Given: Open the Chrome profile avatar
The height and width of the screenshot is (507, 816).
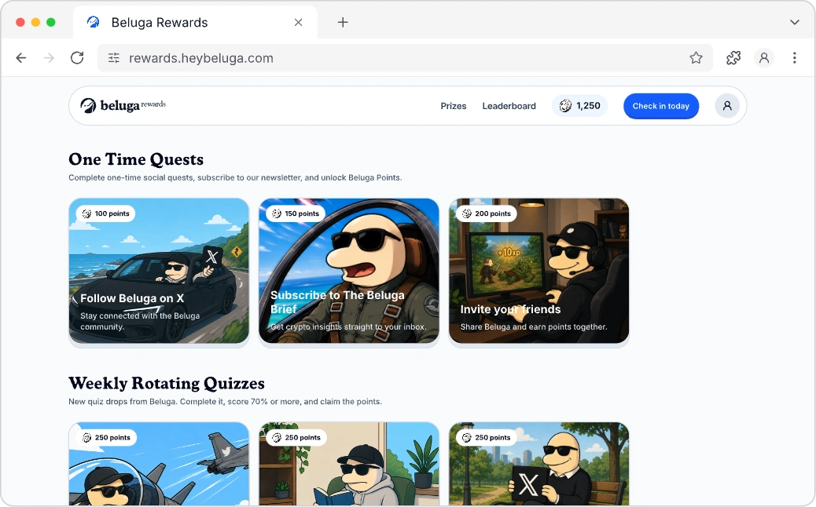Looking at the screenshot, I should (764, 57).
